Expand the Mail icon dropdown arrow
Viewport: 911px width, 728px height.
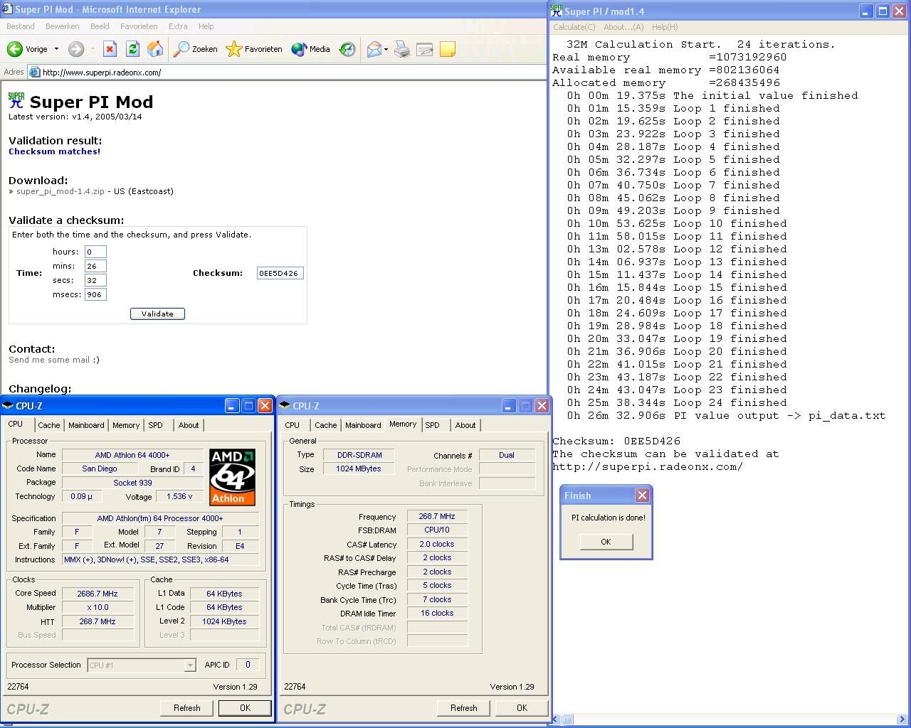(386, 49)
